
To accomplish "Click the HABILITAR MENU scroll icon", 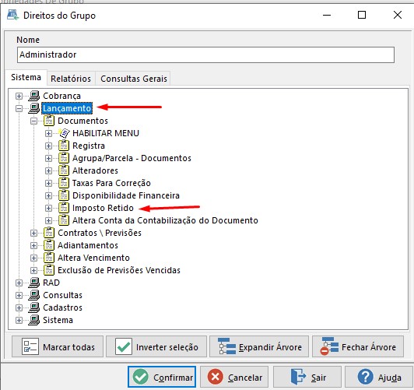I will pos(64,133).
